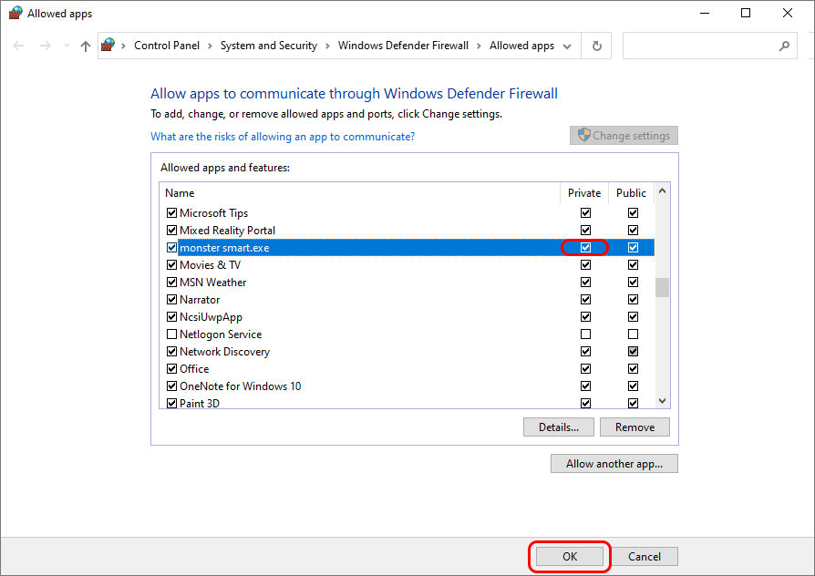Image resolution: width=815 pixels, height=576 pixels.
Task: Click Private column header
Action: [584, 193]
